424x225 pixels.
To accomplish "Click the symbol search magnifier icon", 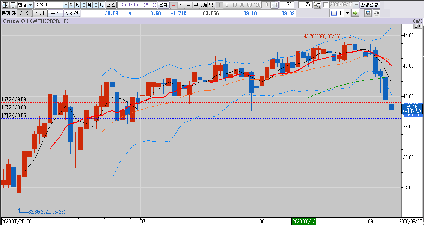I will coord(71,5).
